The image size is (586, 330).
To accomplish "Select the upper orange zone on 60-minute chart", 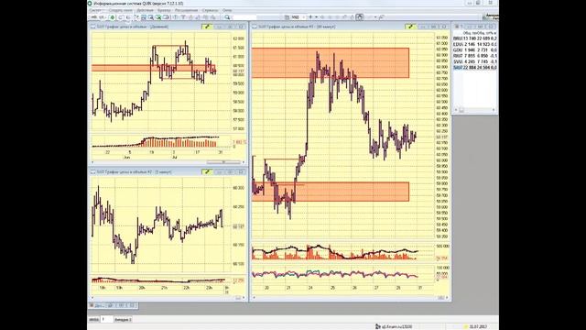I will click(x=331, y=63).
